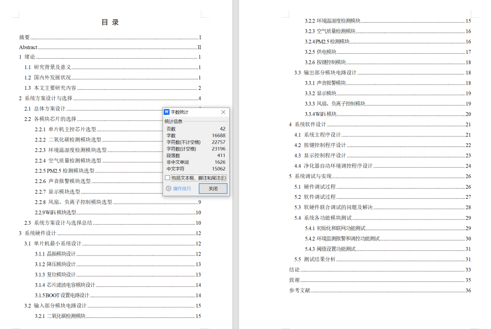Click the play icon beside 操作技巧
491x329 pixels.
pos(168,188)
